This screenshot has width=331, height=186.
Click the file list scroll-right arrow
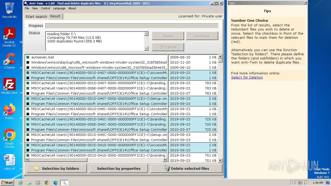(165, 160)
